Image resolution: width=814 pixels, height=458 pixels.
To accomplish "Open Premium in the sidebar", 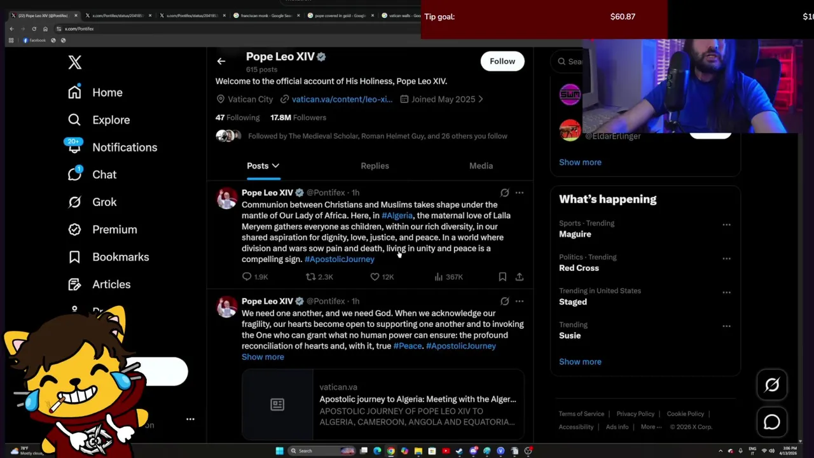I will pos(102,229).
